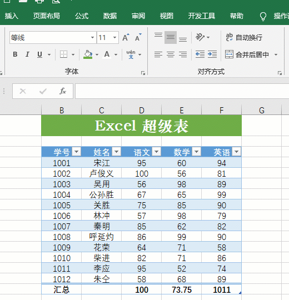
Task: Select column D header
Action: (141, 110)
